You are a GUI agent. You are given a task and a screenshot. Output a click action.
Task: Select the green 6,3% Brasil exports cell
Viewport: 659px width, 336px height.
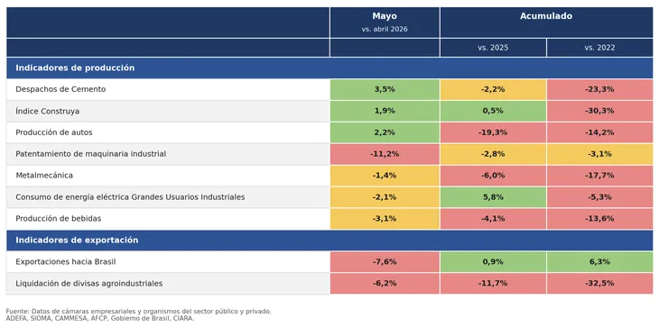tap(599, 262)
